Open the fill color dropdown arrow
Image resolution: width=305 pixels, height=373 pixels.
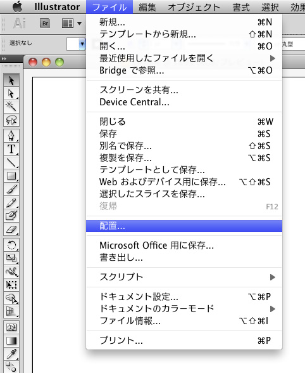82,44
